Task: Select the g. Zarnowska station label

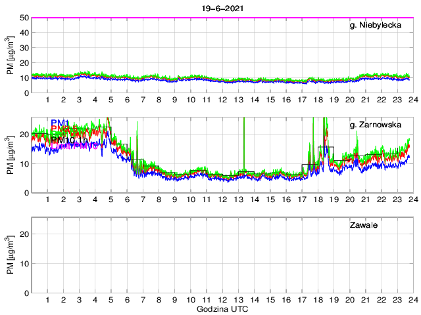Action: (x=380, y=126)
